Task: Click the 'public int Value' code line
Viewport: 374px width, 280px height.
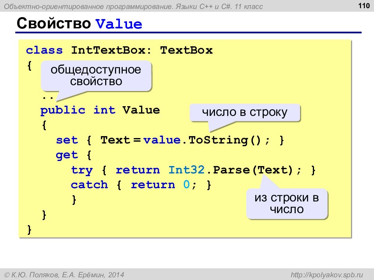Action: [100, 110]
